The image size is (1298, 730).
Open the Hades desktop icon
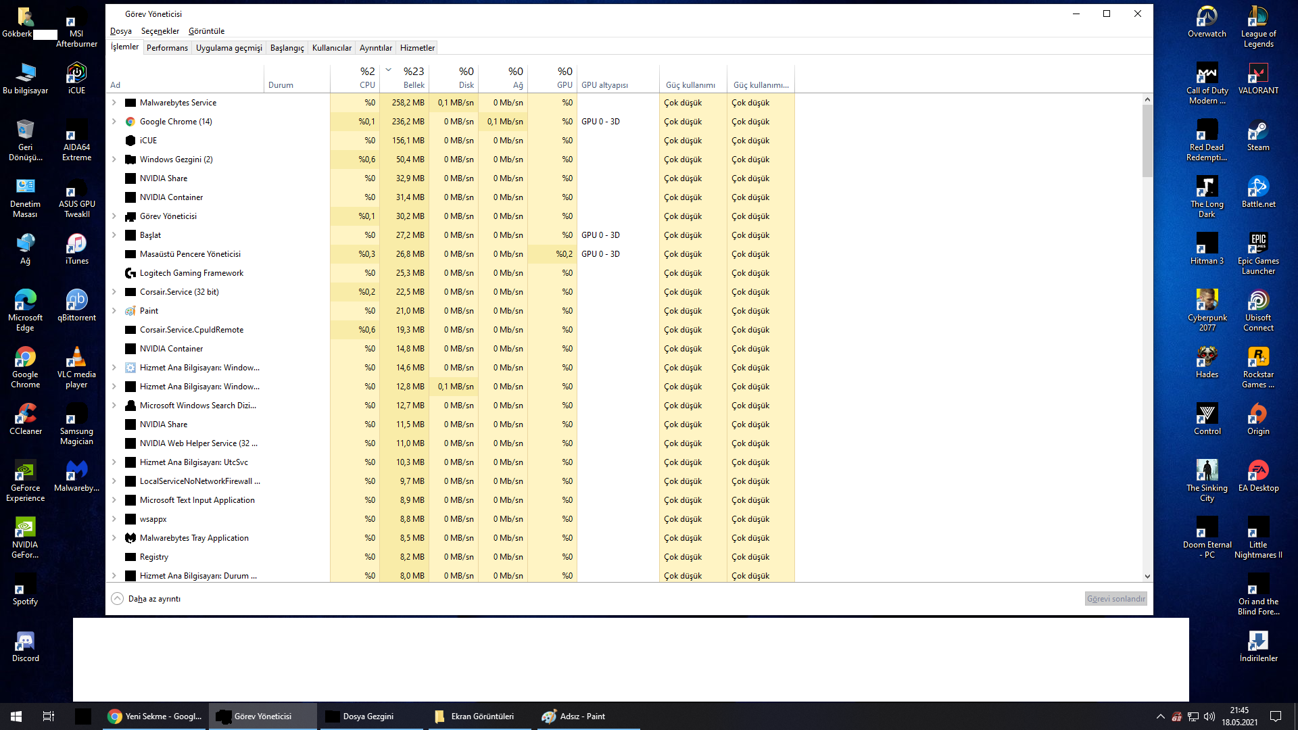1207,362
